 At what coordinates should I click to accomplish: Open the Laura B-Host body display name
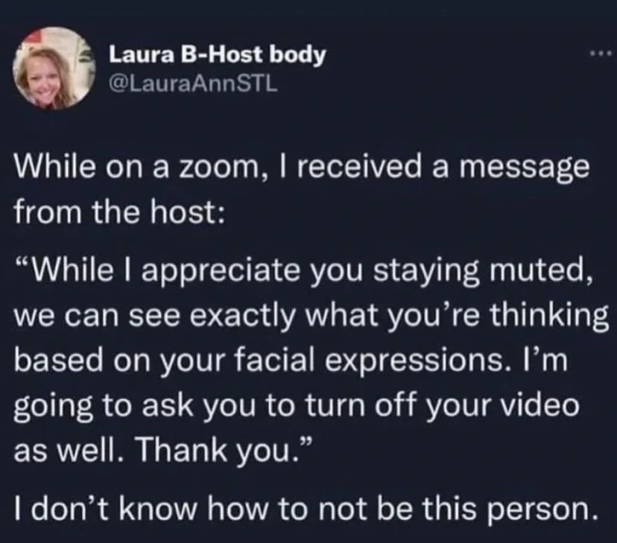pyautogui.click(x=218, y=54)
